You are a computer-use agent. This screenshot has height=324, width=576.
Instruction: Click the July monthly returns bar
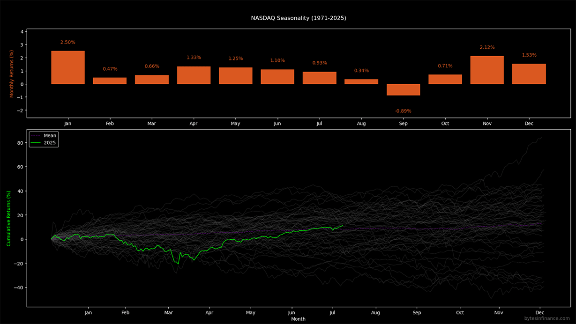pos(320,78)
